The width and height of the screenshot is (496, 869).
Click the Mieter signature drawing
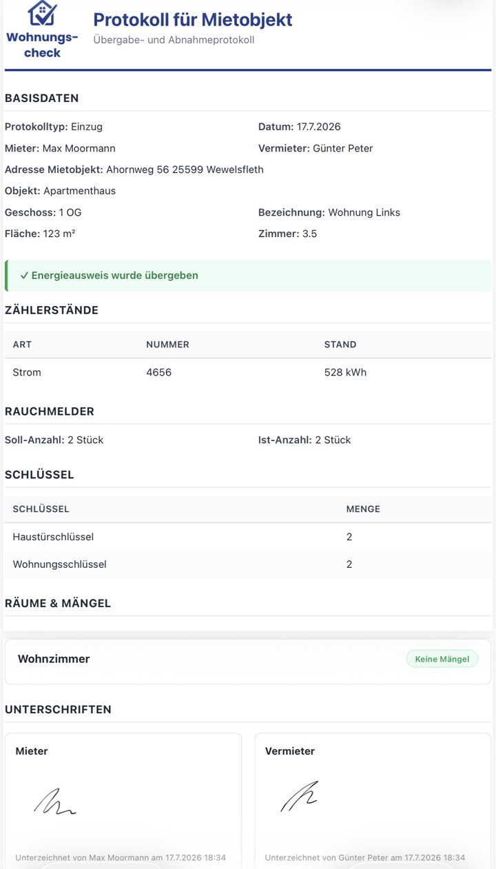click(x=55, y=801)
